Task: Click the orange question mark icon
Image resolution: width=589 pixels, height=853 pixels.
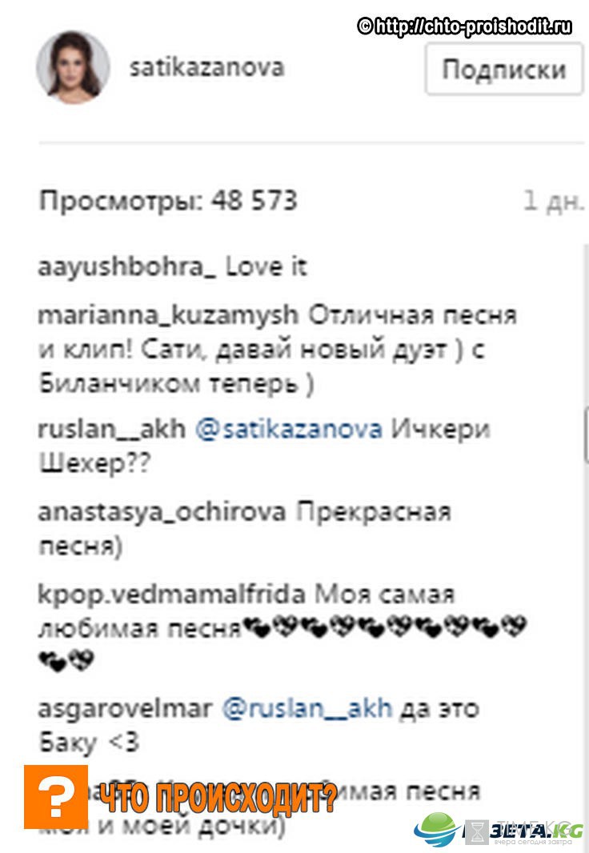Action: point(56,796)
